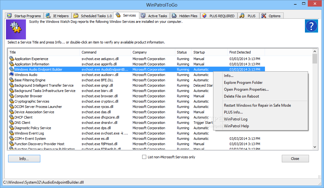Select the svchost.exe BFE.DLL command cell
The width and height of the screenshot is (324, 188).
coord(97,80)
